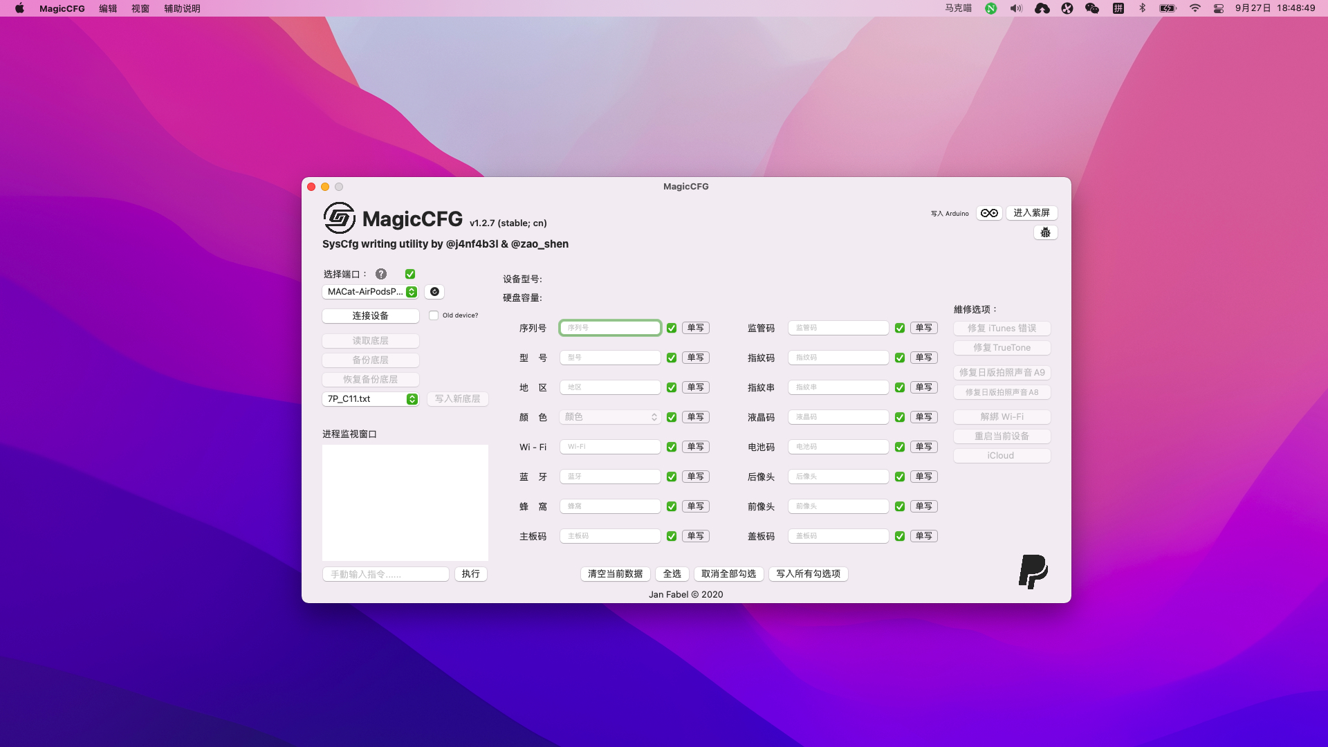Click the green N menu bar icon
The width and height of the screenshot is (1328, 747).
click(991, 8)
